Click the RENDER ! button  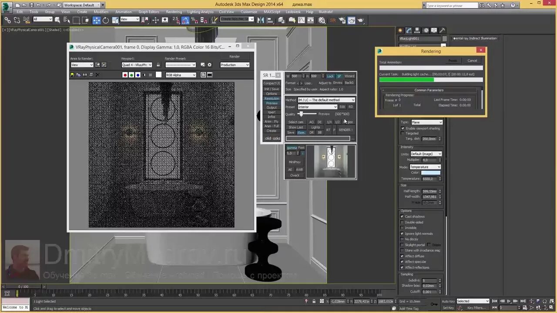345,130
